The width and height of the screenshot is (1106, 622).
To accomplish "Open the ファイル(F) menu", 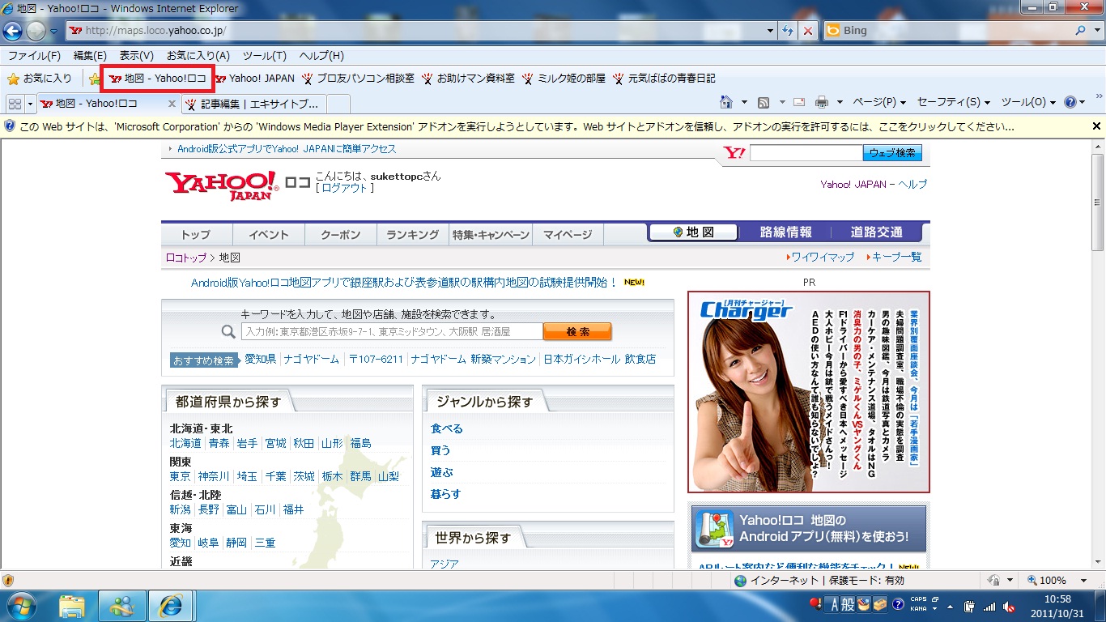I will (x=34, y=56).
